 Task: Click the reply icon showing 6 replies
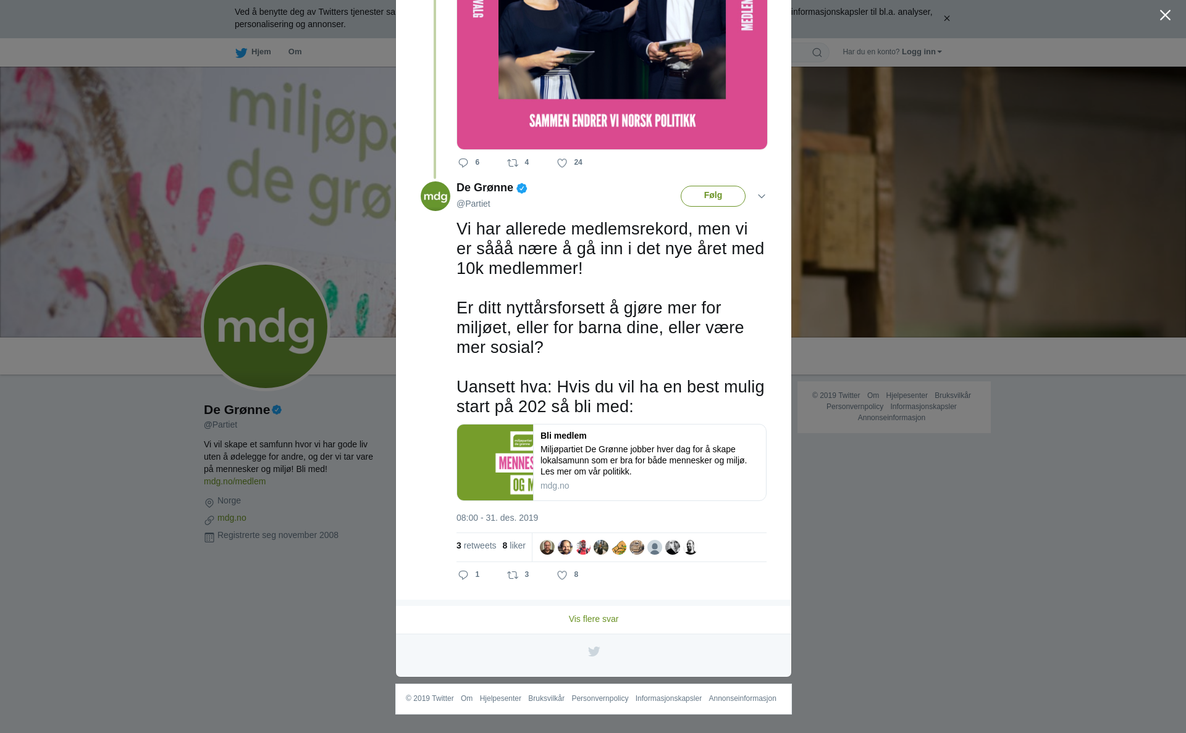(463, 163)
